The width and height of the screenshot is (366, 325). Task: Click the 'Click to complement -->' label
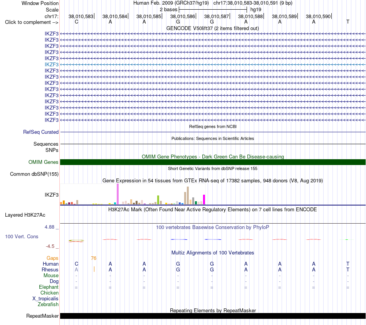tap(32, 22)
